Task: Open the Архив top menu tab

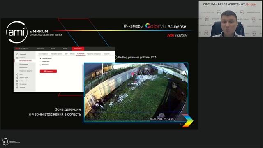Action: pyautogui.click(x=53, y=49)
